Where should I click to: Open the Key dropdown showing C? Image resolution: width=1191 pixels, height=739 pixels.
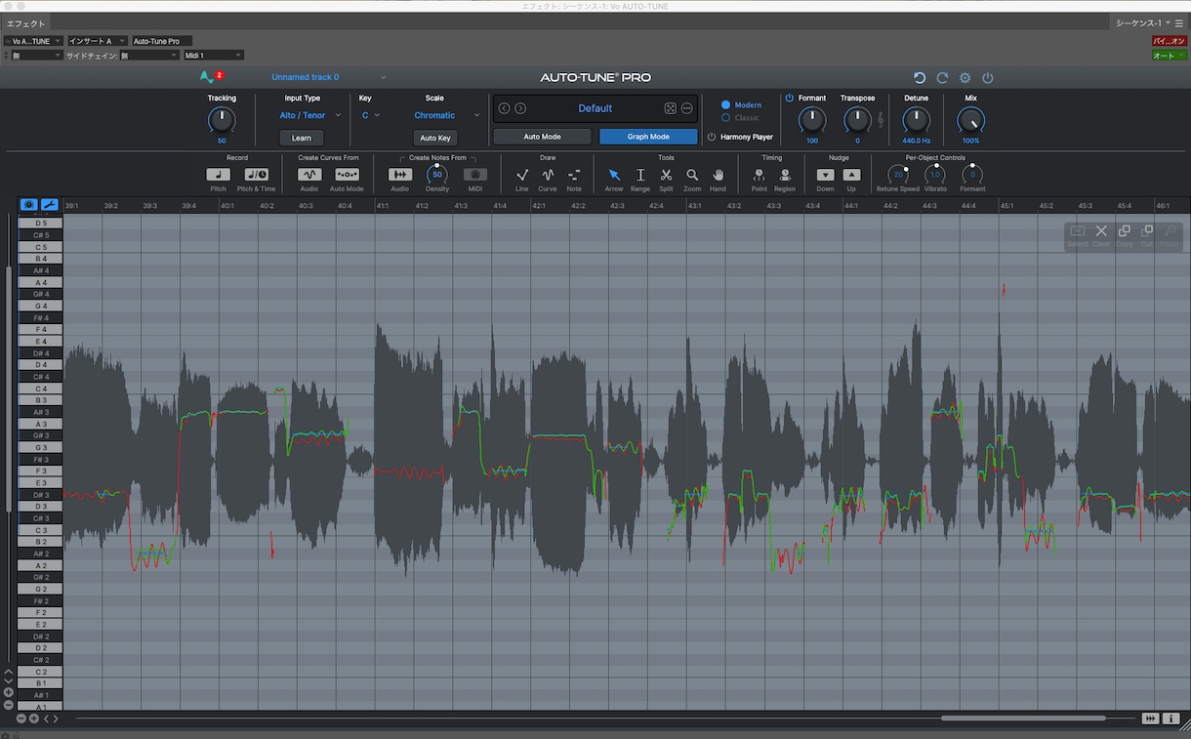(x=371, y=115)
